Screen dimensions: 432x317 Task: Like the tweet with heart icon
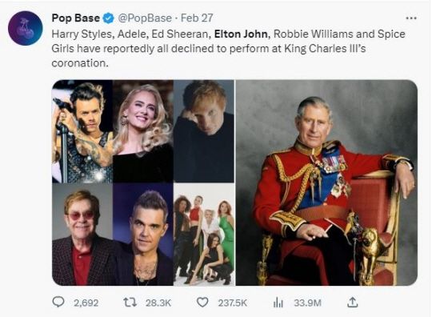click(202, 303)
